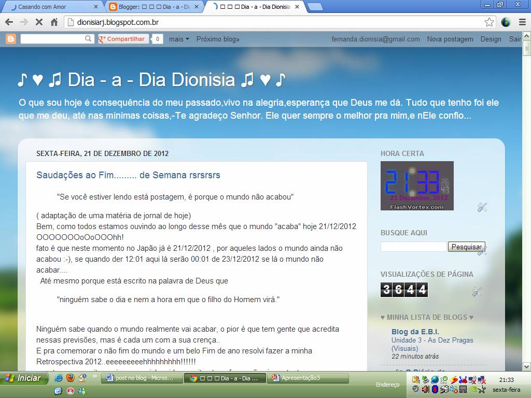Switch to the 'Apresentação3' taskbar button

[x=308, y=378]
